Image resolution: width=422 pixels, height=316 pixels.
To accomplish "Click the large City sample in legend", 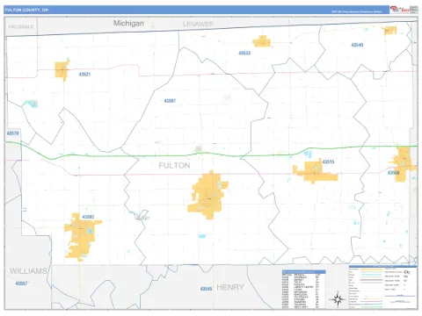I will [407, 272].
